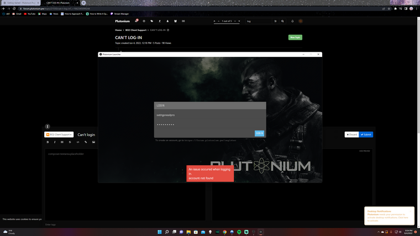This screenshot has width=420, height=236.
Task: Click page vertical scrollbar
Action: [x=418, y=78]
